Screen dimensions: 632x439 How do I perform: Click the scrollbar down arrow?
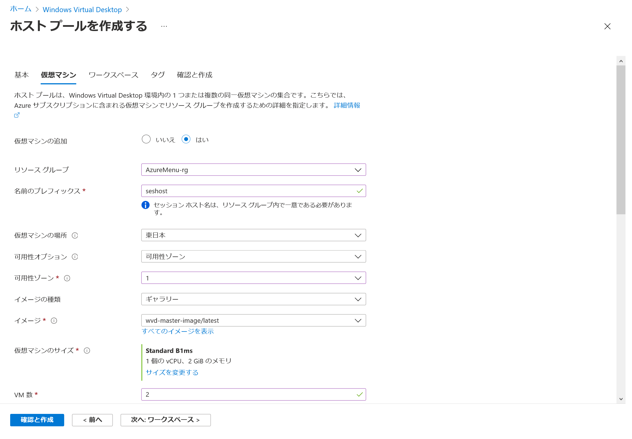click(x=621, y=399)
